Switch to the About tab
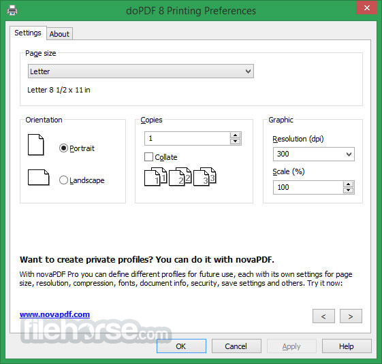This screenshot has width=382, height=364. [x=59, y=34]
